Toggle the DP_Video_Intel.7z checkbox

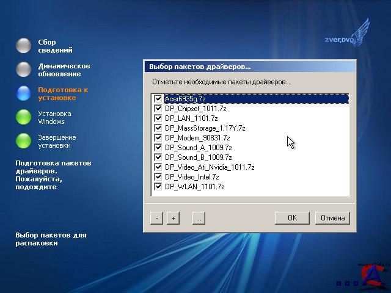point(159,176)
